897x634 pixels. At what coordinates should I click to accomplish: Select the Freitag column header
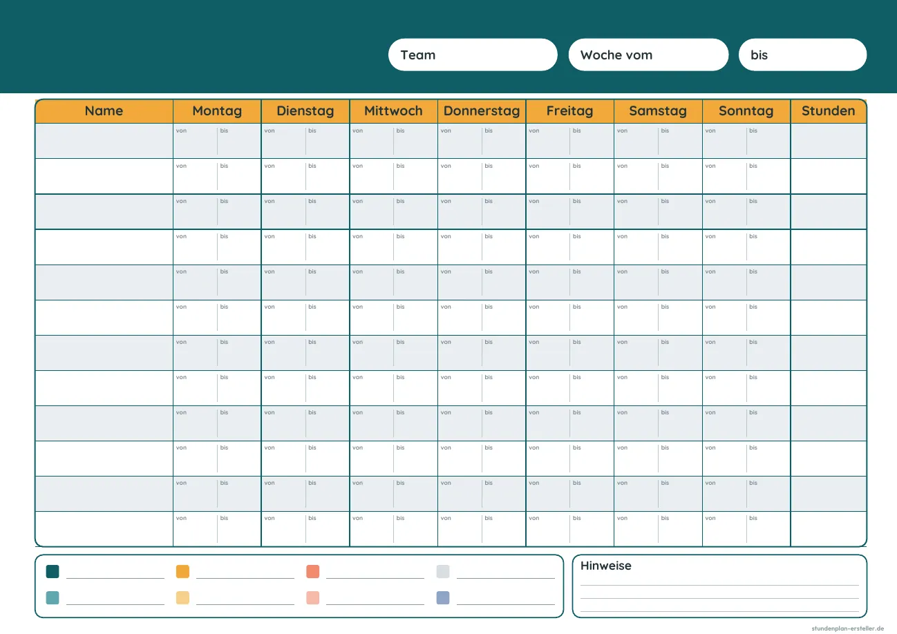coord(569,111)
